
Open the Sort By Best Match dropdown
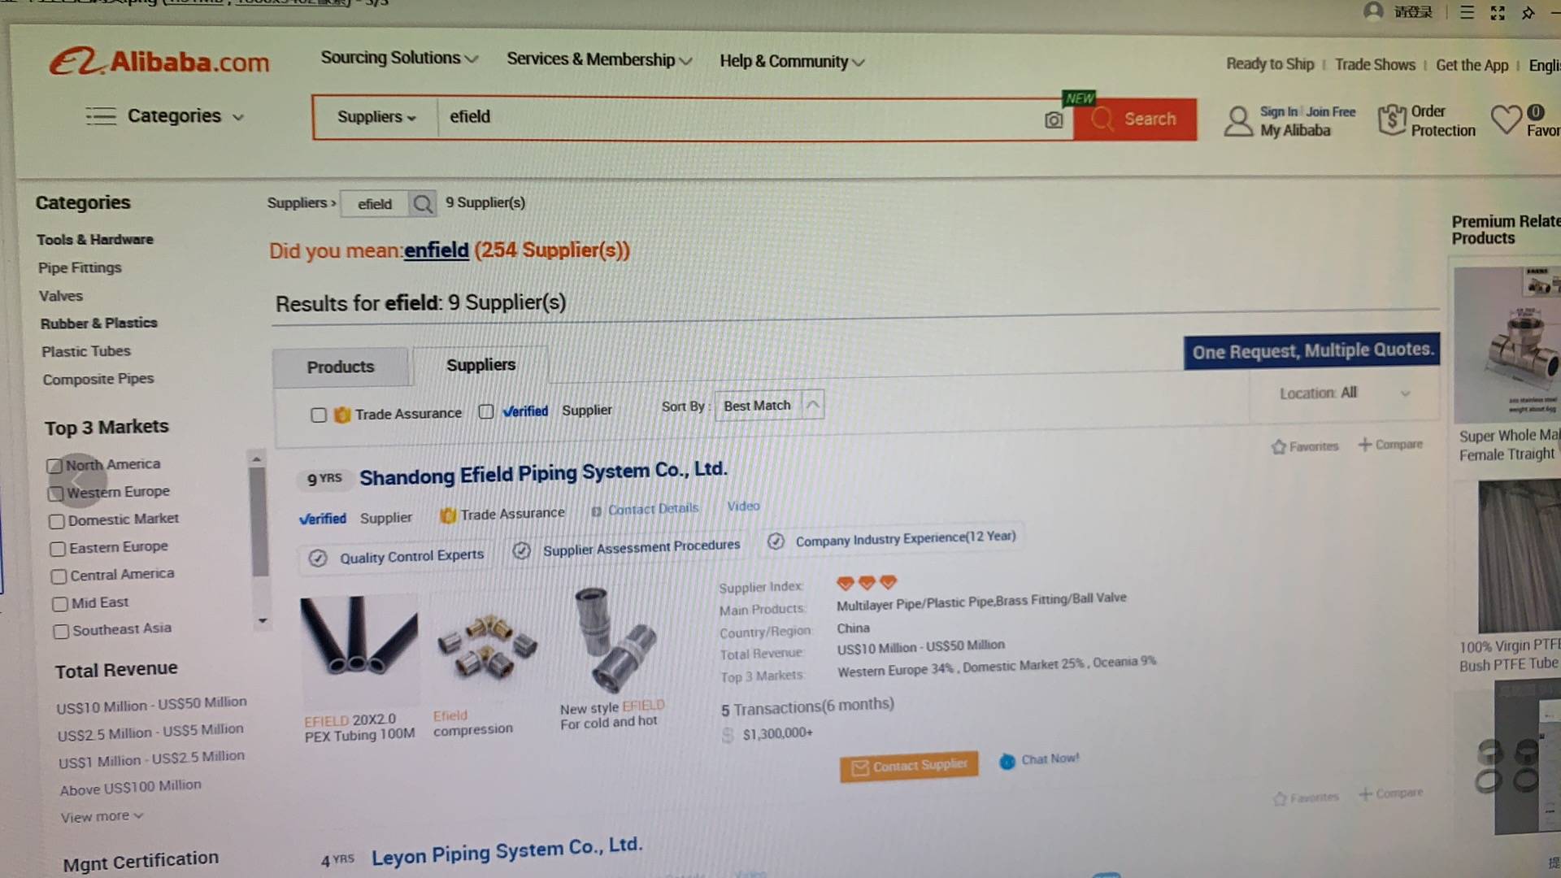click(x=769, y=405)
